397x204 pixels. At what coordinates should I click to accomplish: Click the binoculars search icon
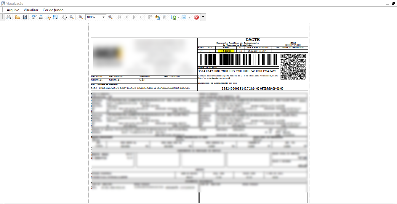click(x=9, y=17)
